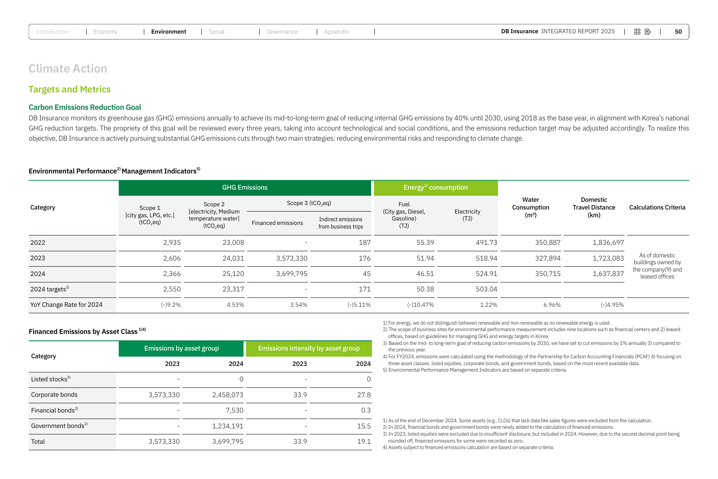Jump to the Appendix section tab
The height and width of the screenshot is (479, 718).
(x=336, y=32)
